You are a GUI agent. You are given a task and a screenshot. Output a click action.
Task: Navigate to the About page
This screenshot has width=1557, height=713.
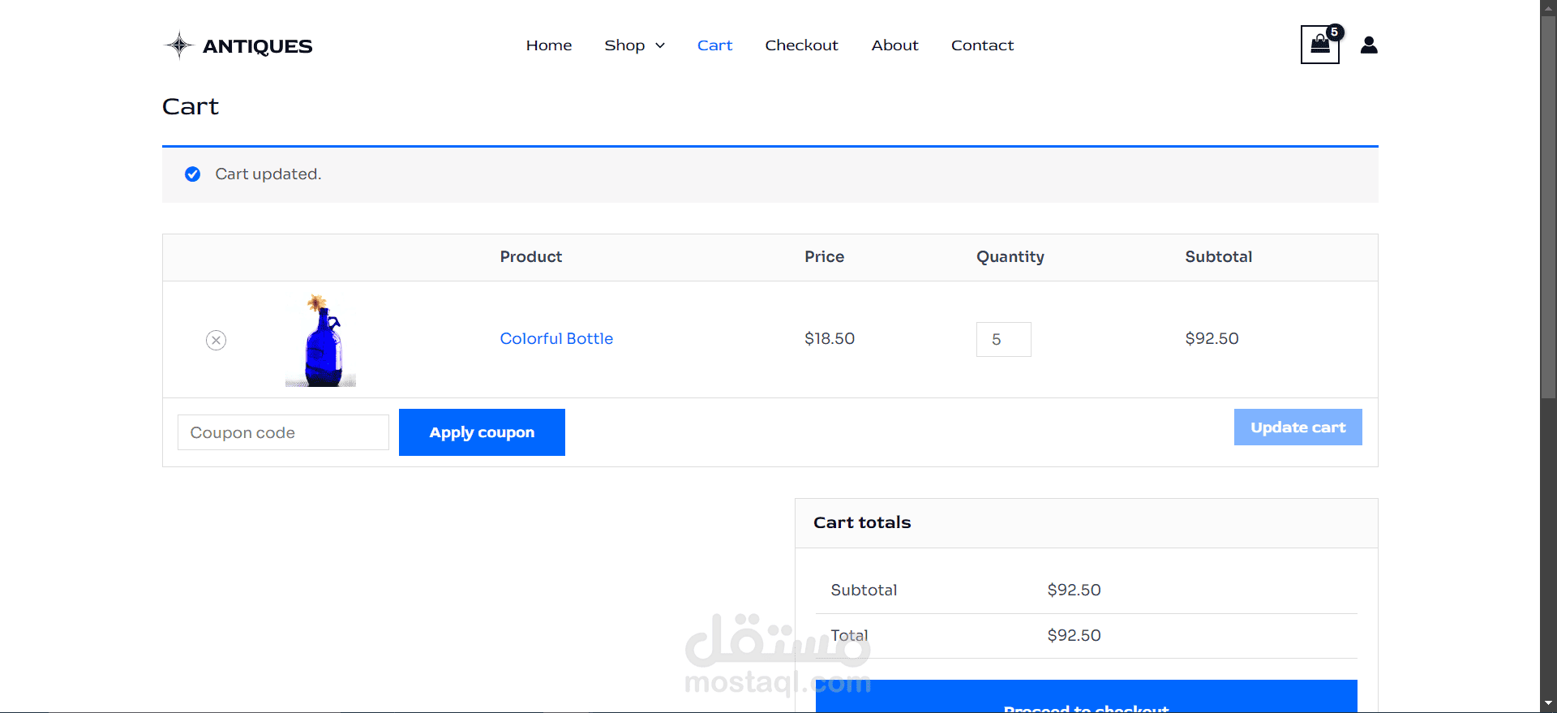[894, 45]
